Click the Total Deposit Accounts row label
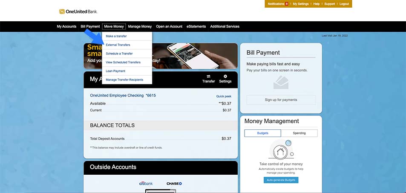The height and width of the screenshot is (193, 406). coord(107,139)
